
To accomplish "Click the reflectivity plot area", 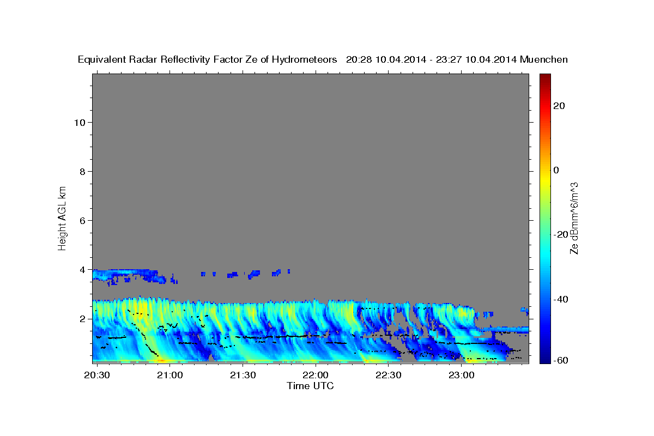I will pyautogui.click(x=311, y=218).
